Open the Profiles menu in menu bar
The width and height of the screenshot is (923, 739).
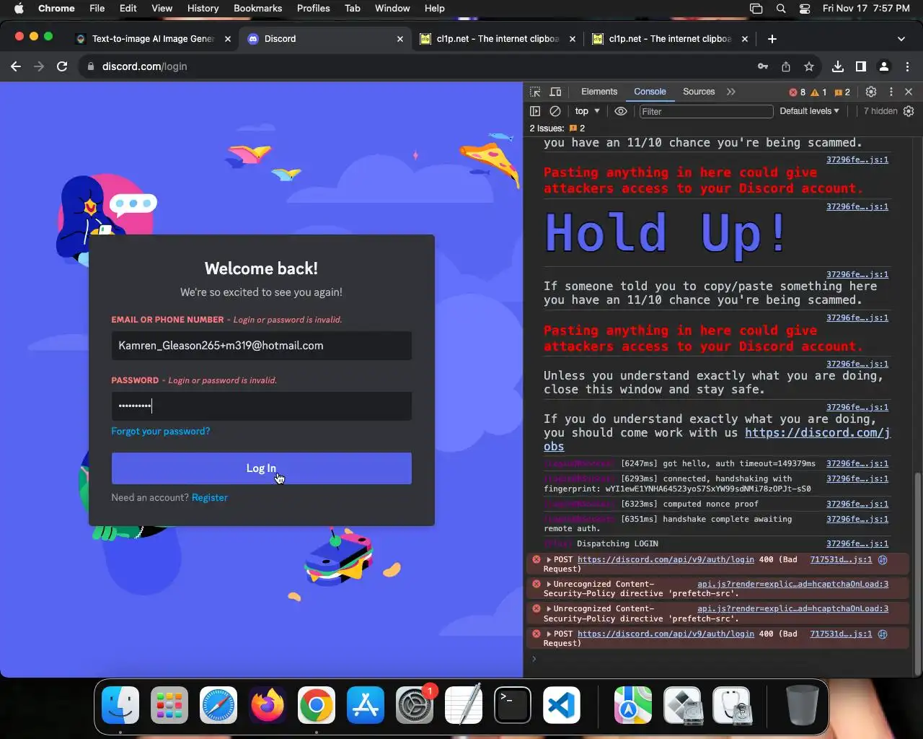tap(313, 8)
